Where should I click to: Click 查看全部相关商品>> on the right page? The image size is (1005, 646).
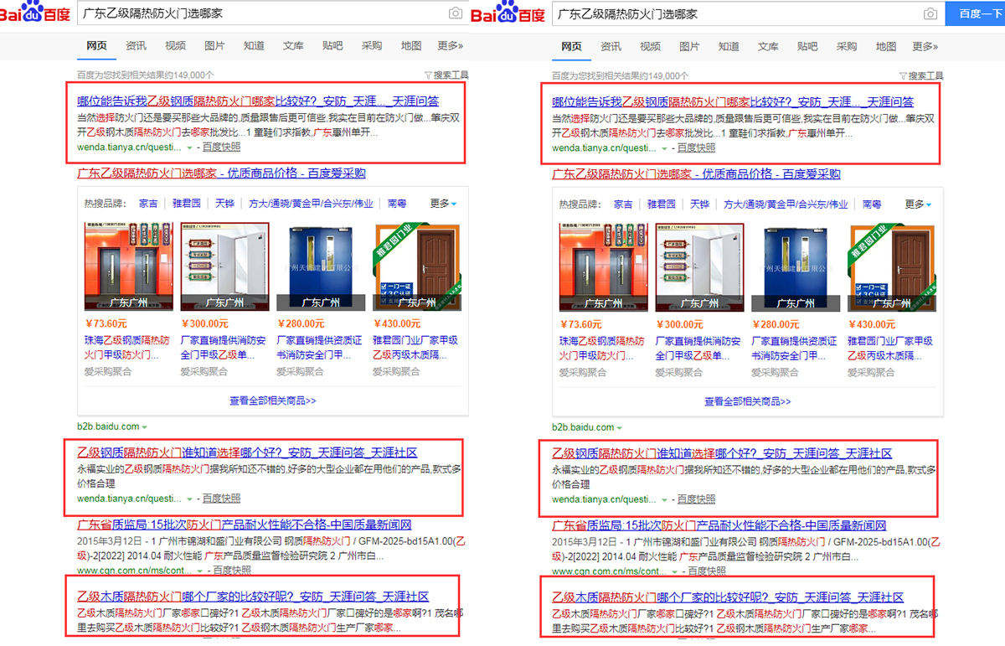748,401
